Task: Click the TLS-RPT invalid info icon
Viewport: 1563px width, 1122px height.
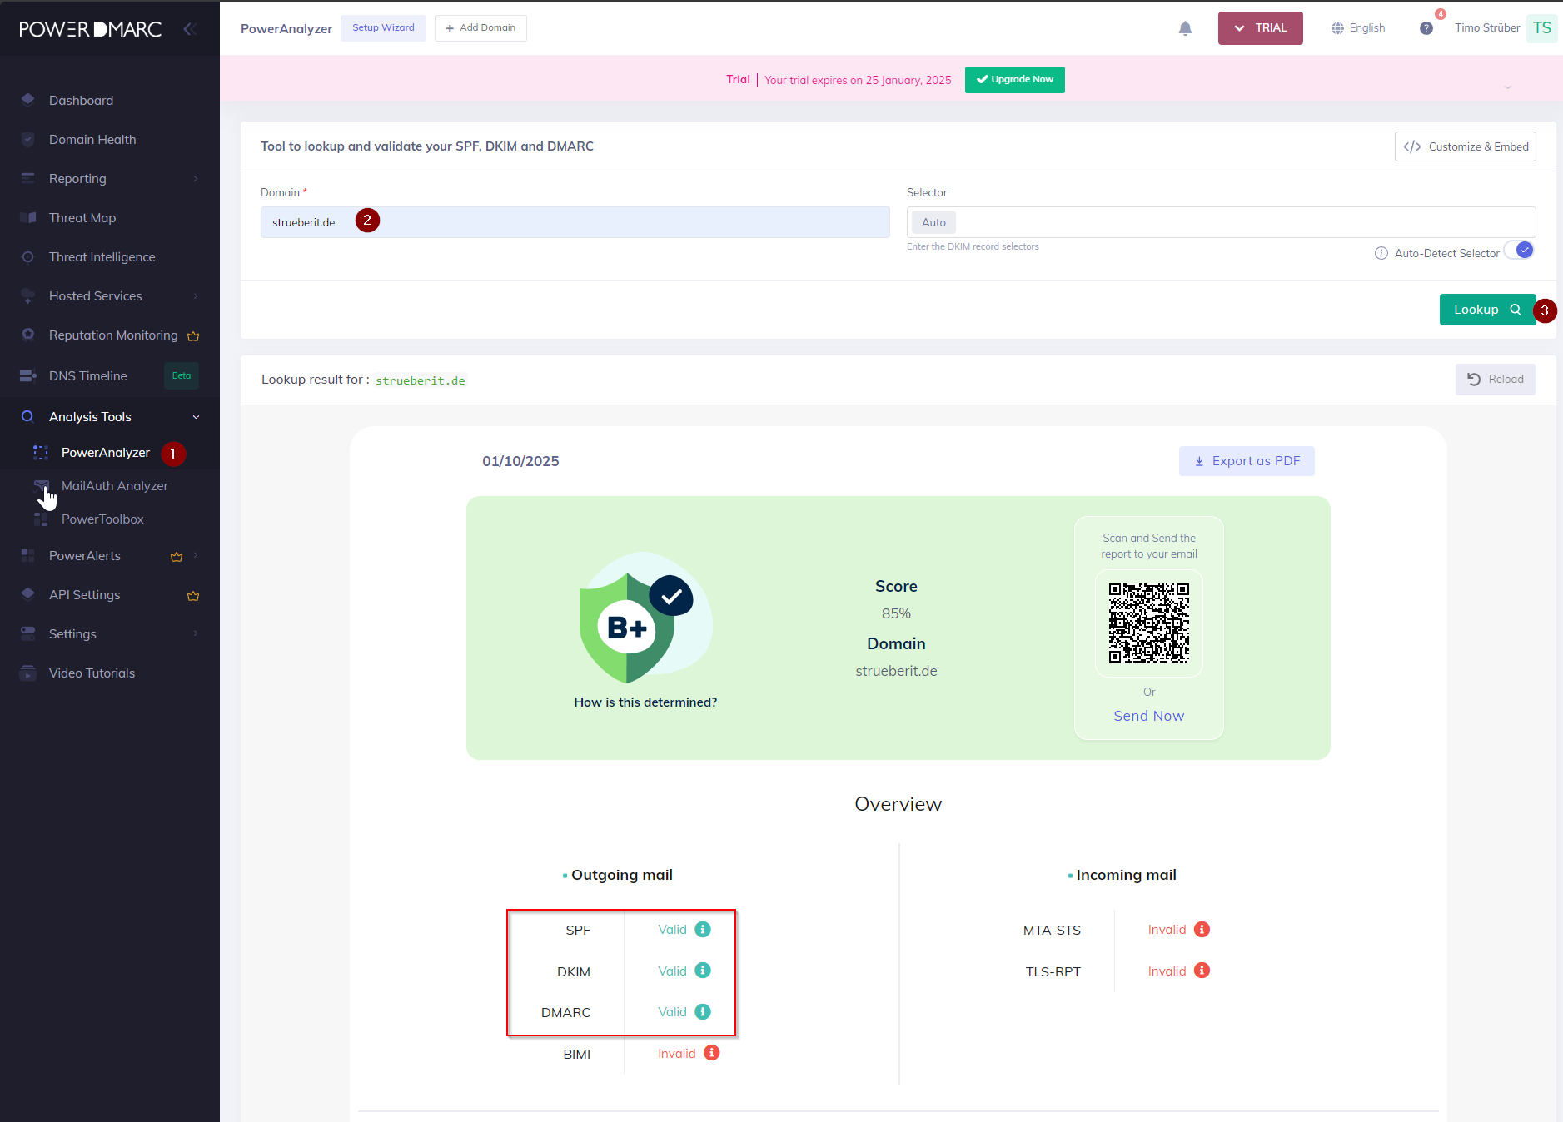Action: coord(1202,971)
